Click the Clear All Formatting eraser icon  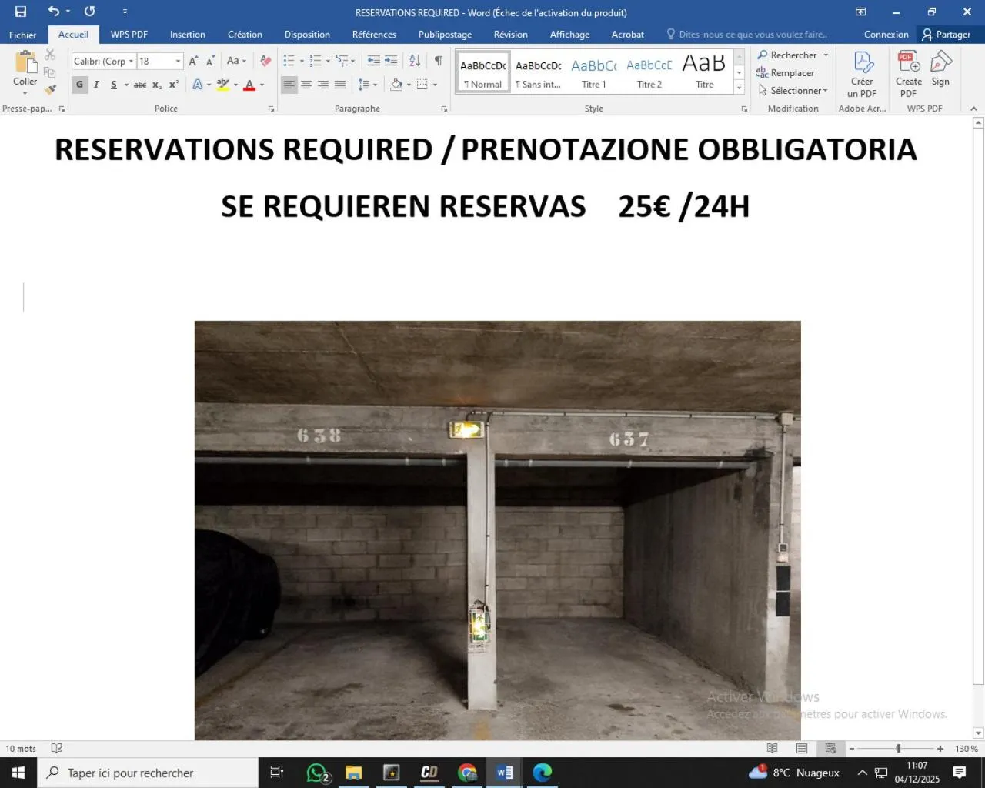(x=265, y=61)
